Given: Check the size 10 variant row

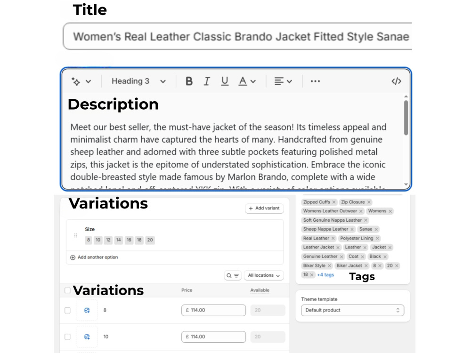Looking at the screenshot, I should pyautogui.click(x=67, y=337).
